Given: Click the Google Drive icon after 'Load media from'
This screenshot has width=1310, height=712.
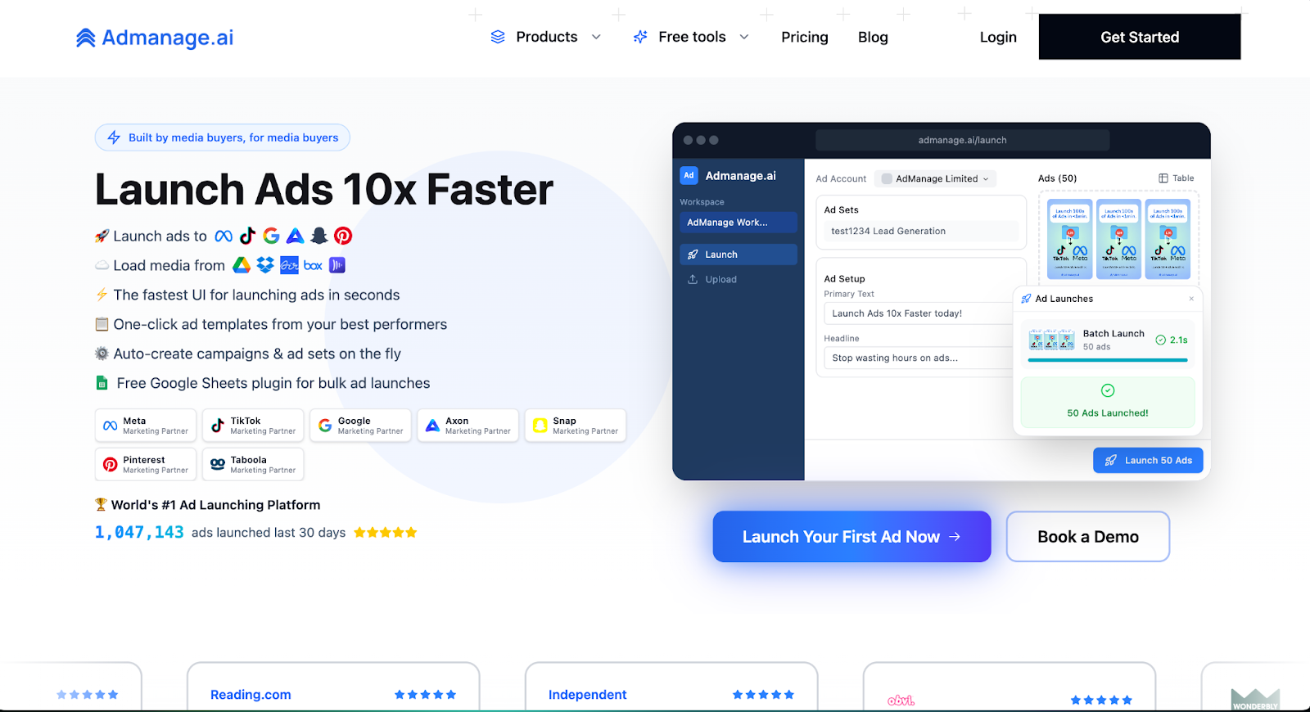Looking at the screenshot, I should 242,265.
